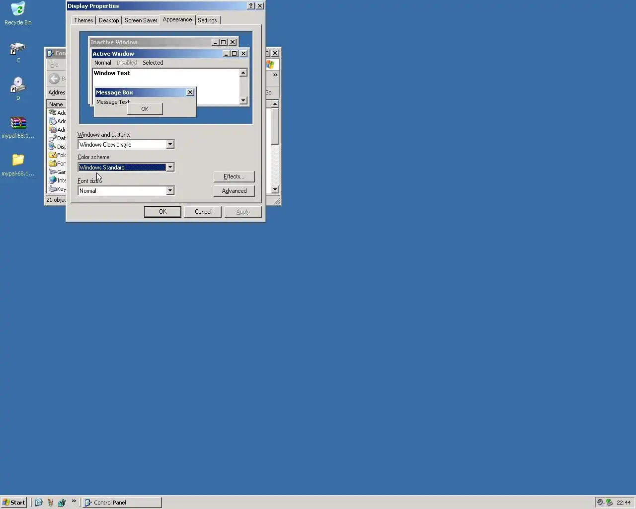
Task: Click the Game Controllers icon in Control Panel list
Action: (53, 172)
